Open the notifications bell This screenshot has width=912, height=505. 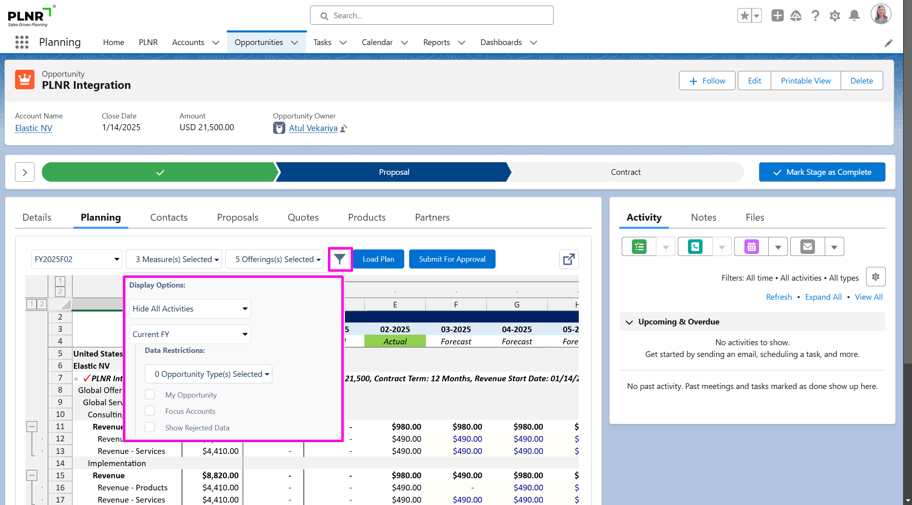854,16
